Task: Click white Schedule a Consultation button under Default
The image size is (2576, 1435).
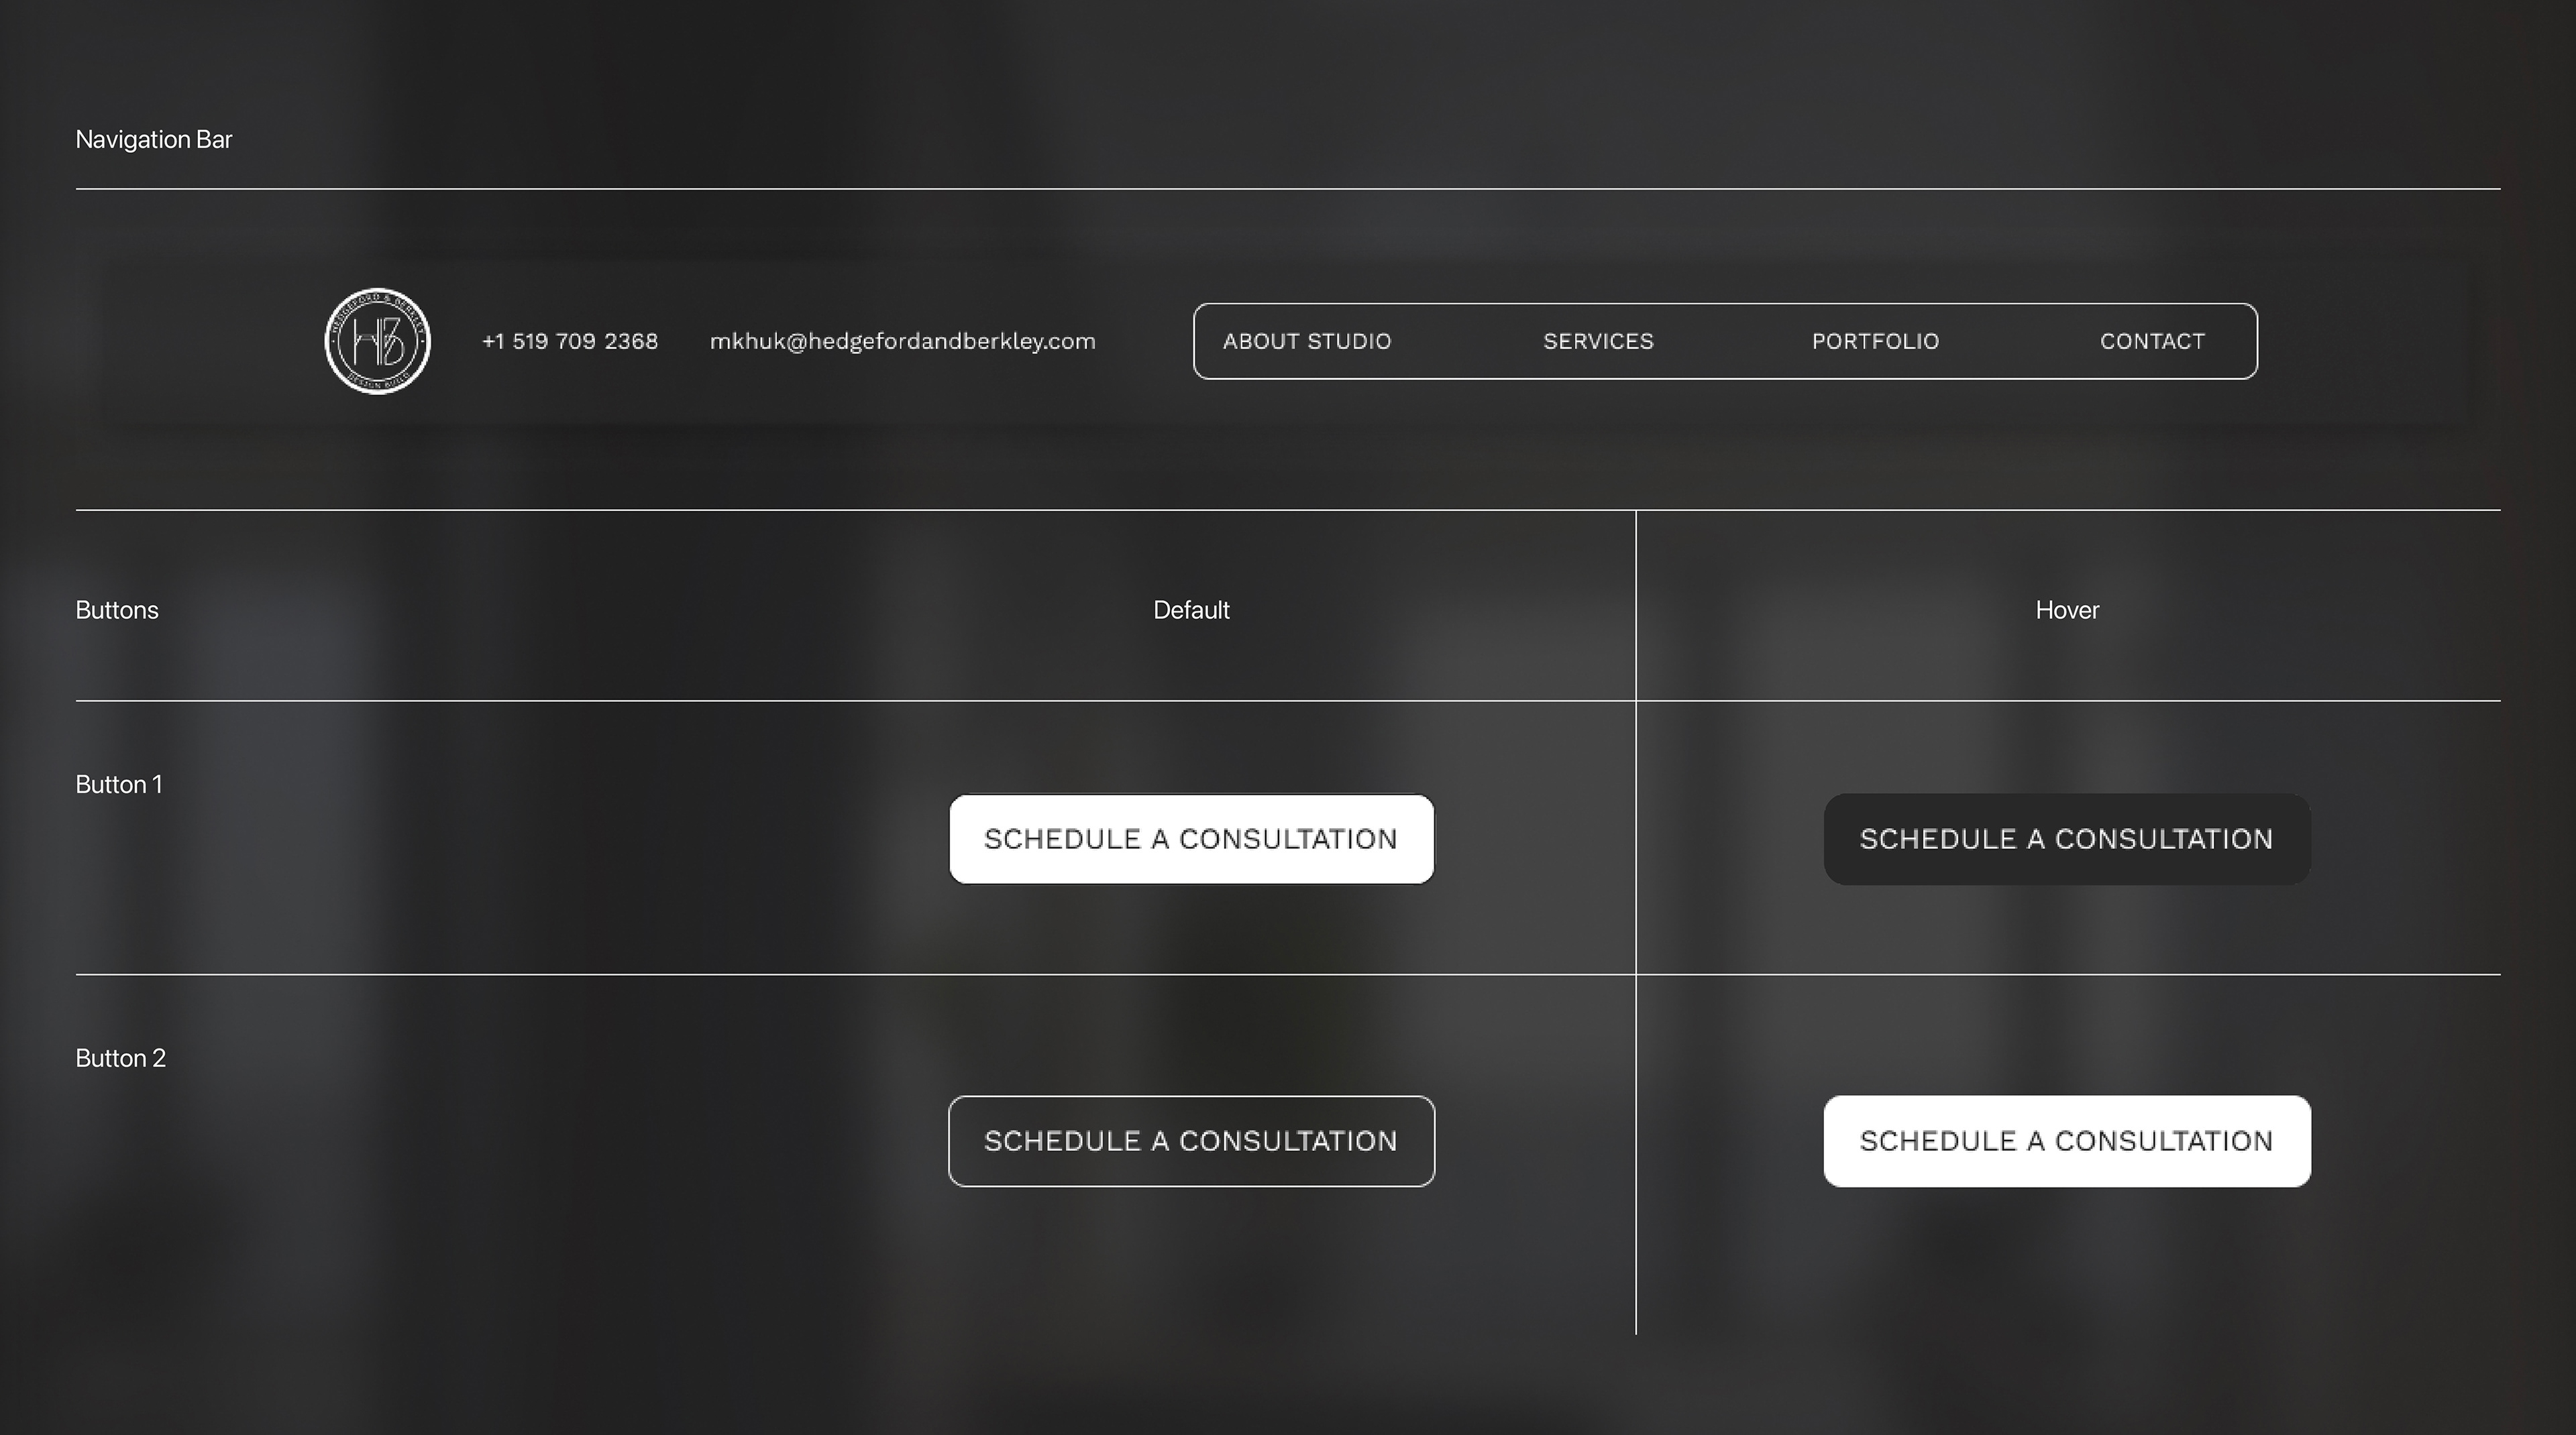Action: pos(1191,838)
